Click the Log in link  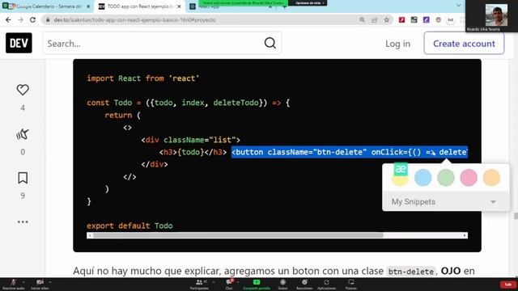397,43
